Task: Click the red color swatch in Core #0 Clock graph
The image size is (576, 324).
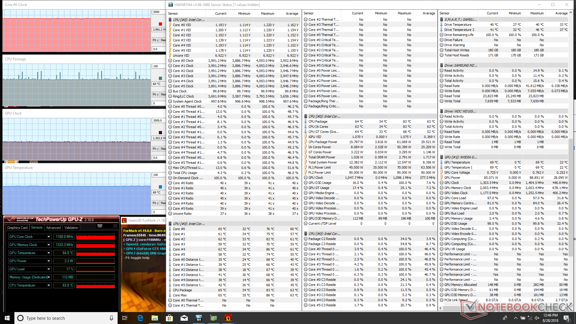Action: pos(160,24)
